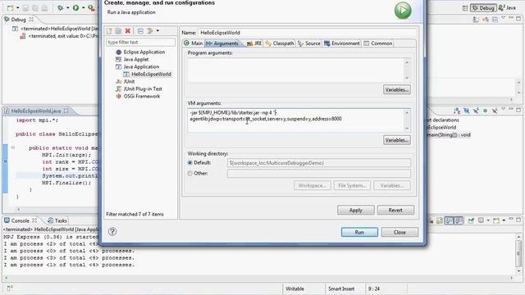Click Variables button under Program arguments

pyautogui.click(x=397, y=89)
